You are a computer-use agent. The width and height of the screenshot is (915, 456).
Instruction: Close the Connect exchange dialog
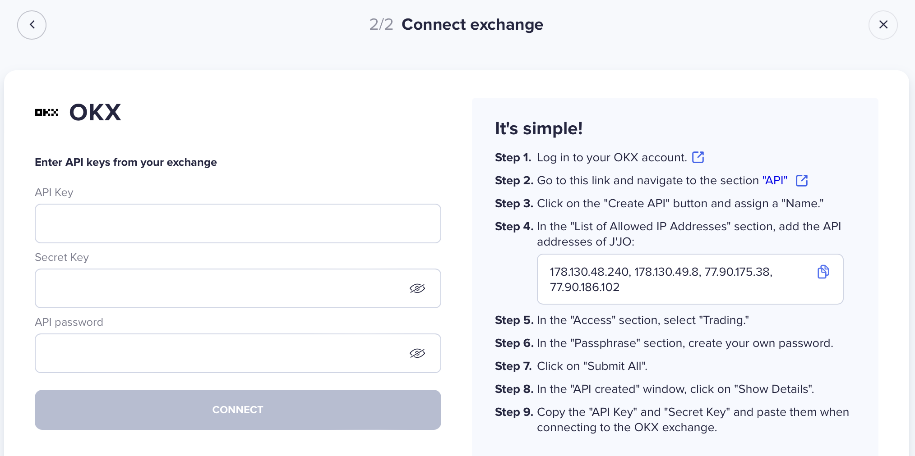coord(883,25)
